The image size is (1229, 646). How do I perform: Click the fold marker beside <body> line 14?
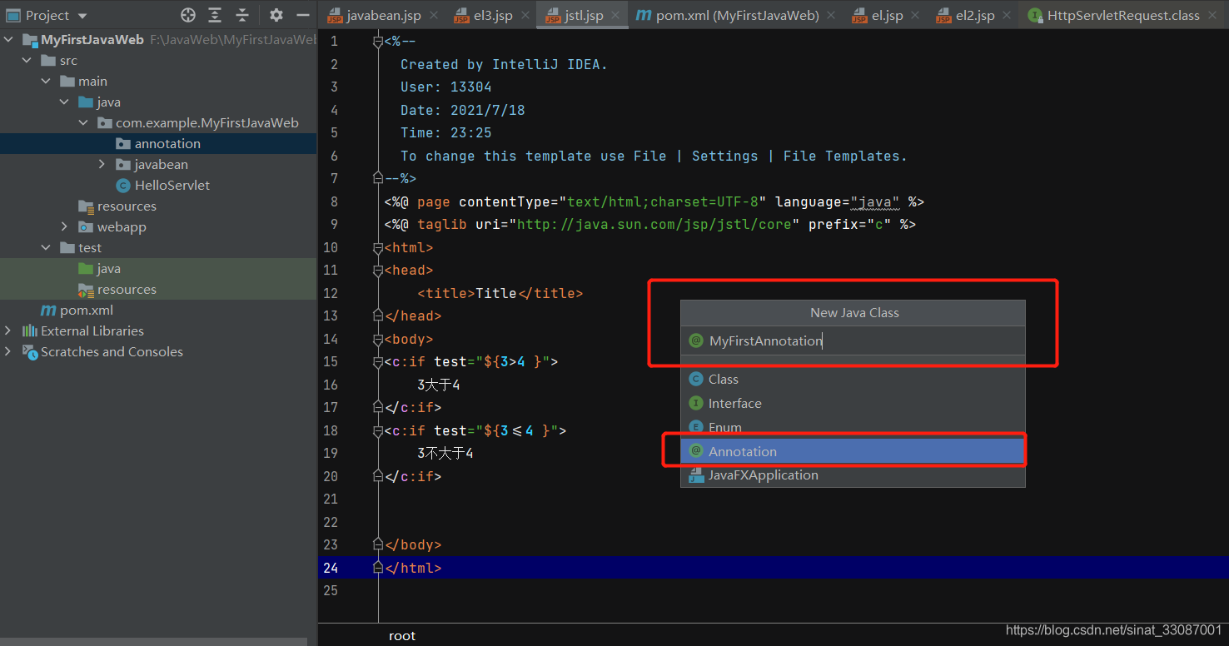(x=378, y=339)
